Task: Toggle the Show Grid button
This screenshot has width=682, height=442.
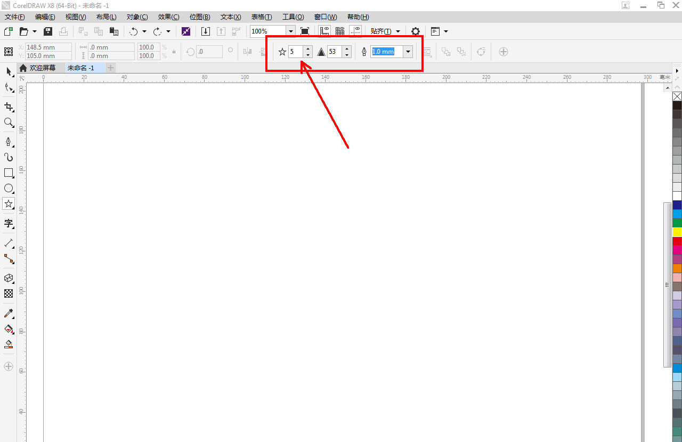Action: (x=339, y=31)
